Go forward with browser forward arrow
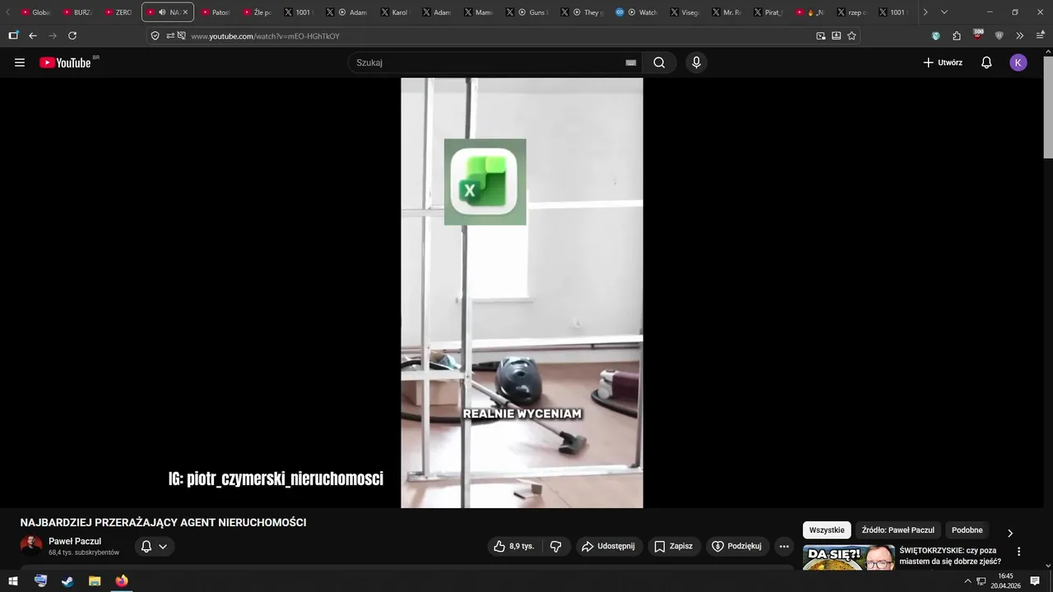1053x592 pixels. 53,36
